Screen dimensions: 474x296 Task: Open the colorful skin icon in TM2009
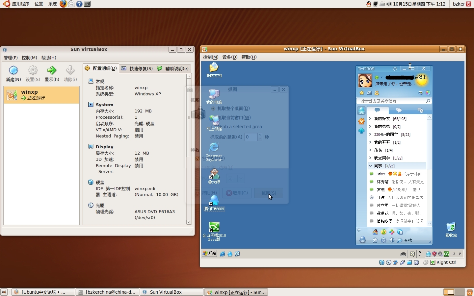[428, 93]
